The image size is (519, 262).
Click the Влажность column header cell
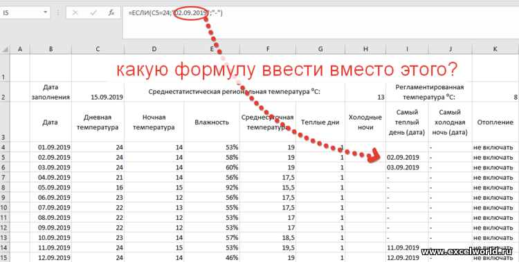click(x=212, y=122)
